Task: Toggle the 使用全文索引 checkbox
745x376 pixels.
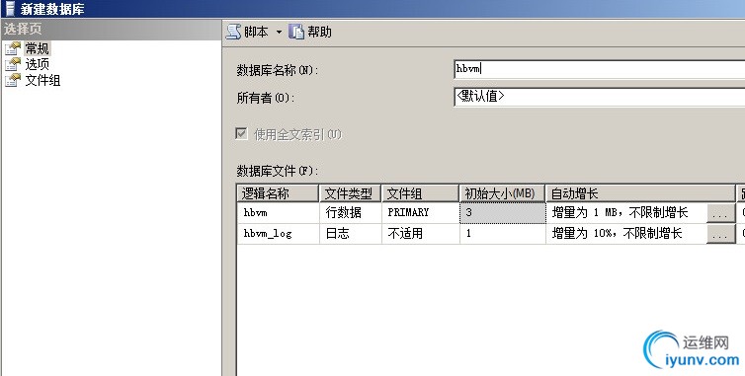Action: [241, 134]
